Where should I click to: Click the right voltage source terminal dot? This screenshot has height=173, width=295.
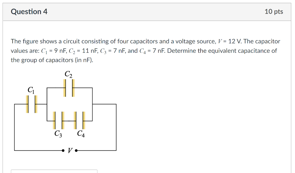(76, 150)
